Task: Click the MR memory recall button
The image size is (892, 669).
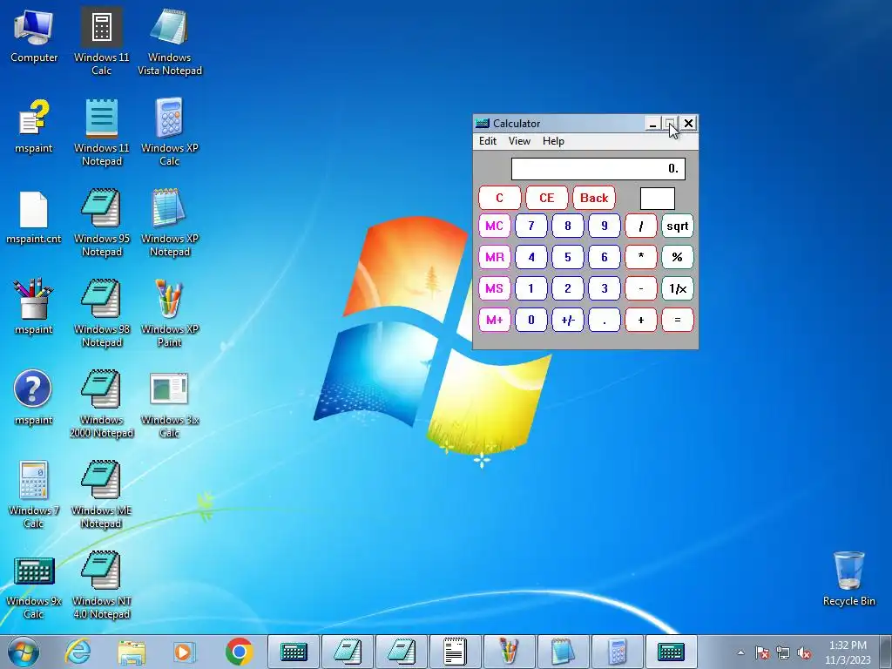Action: pyautogui.click(x=495, y=257)
